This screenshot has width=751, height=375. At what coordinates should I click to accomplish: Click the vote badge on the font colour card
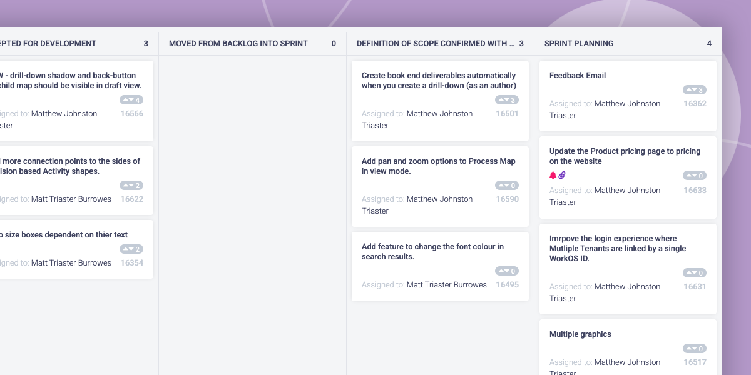point(507,271)
